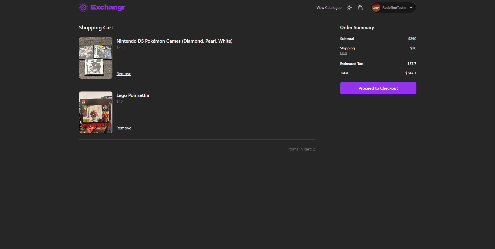The width and height of the screenshot is (495, 249).
Task: Open the shopping bag icon in header
Action: click(x=360, y=7)
